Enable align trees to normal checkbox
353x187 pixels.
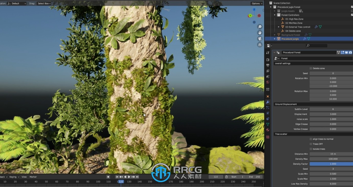pos(311,139)
